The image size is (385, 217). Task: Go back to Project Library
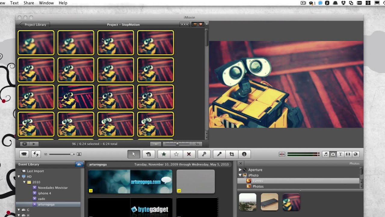pyautogui.click(x=35, y=25)
